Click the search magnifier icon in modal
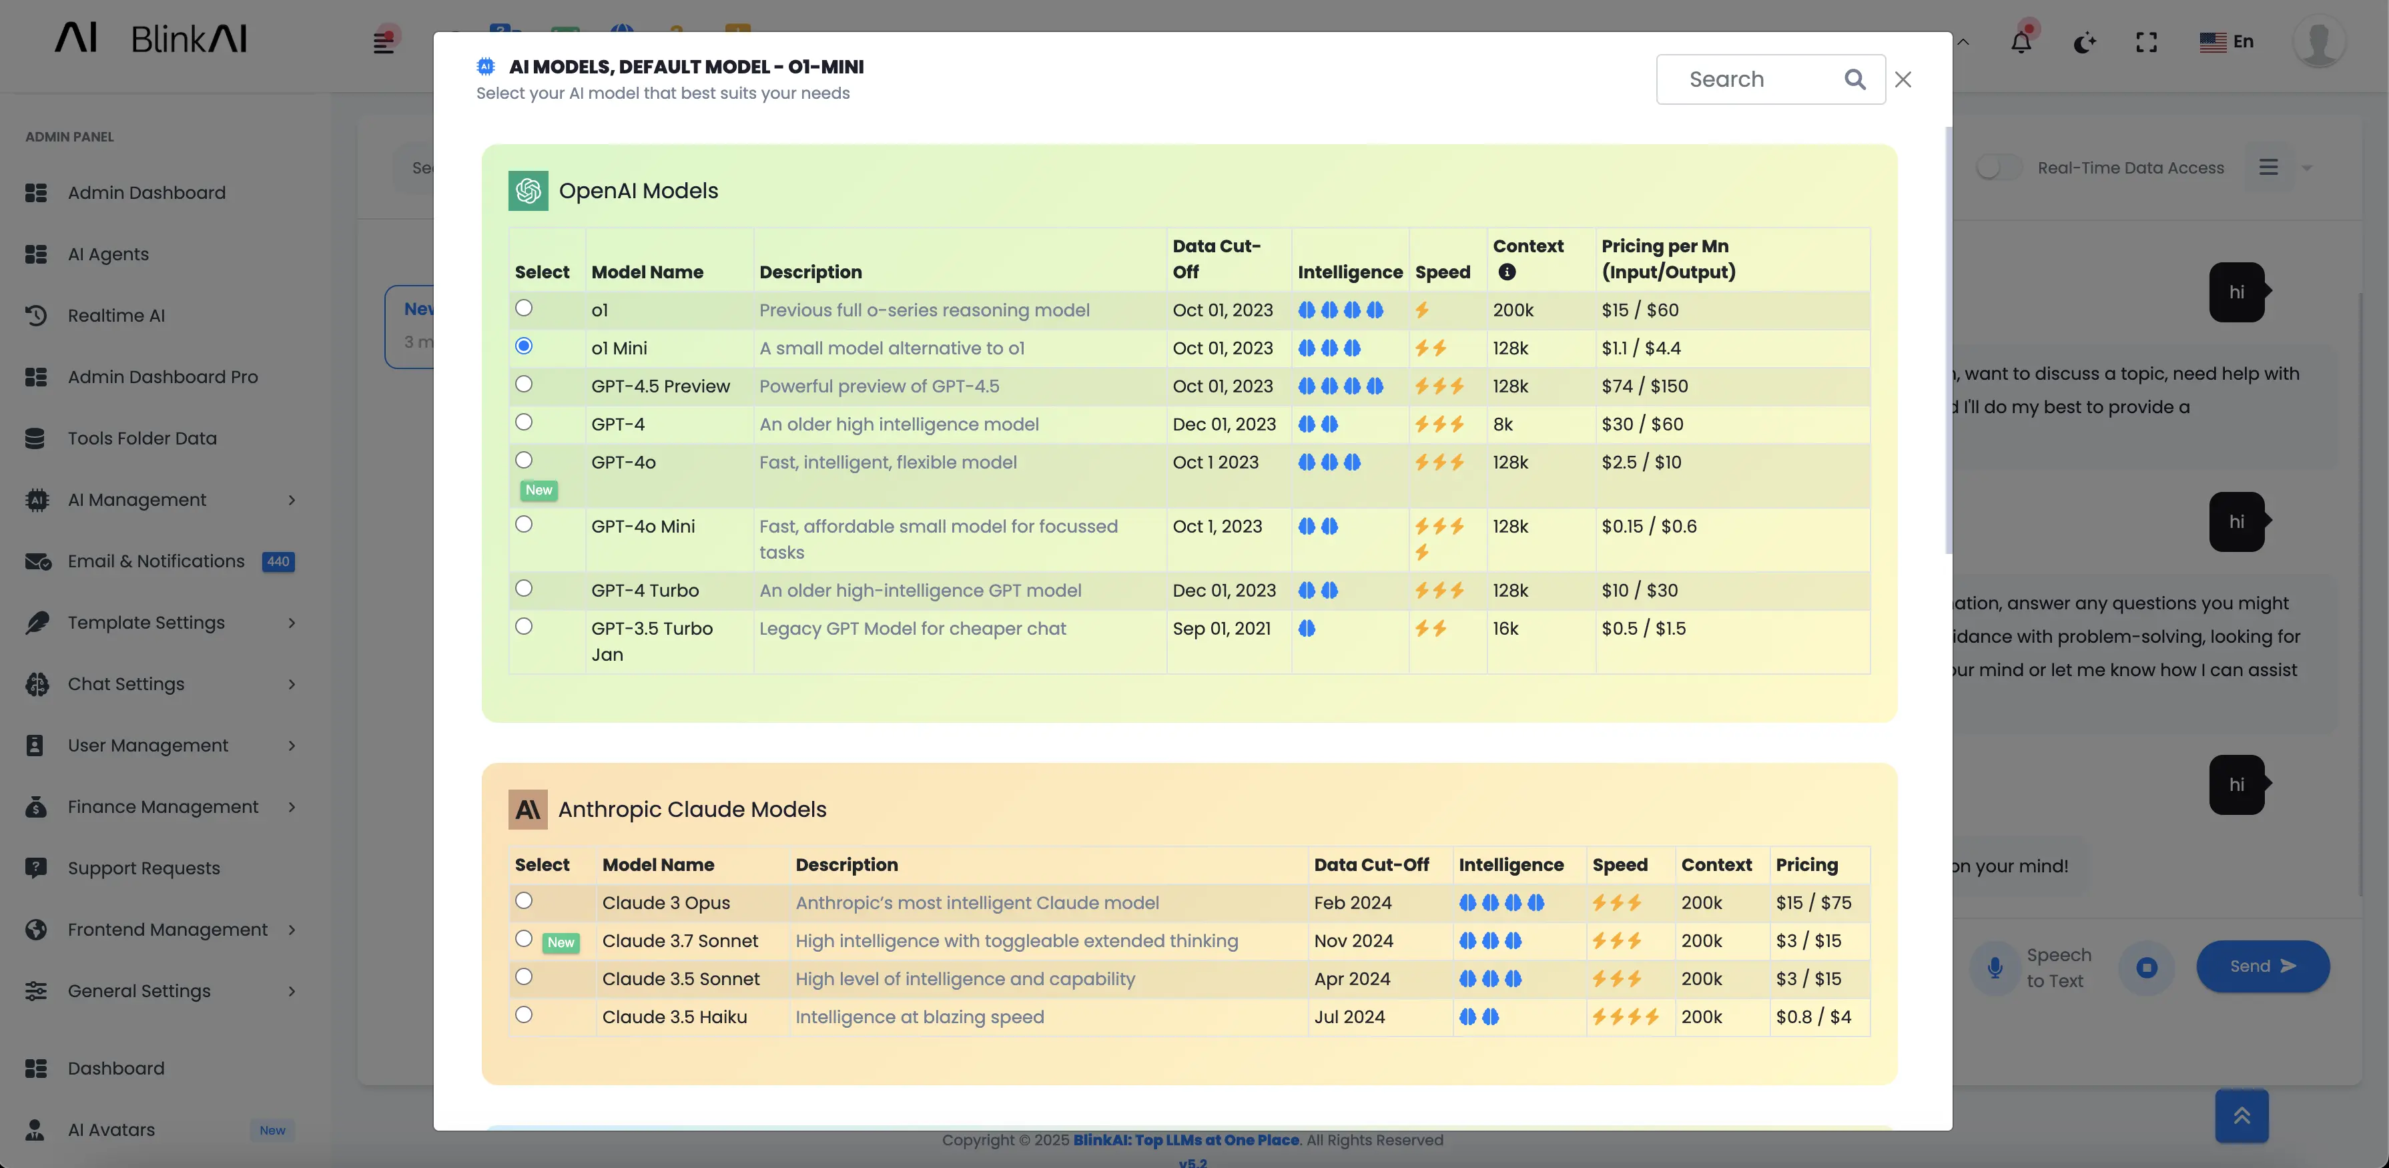 [x=1854, y=80]
